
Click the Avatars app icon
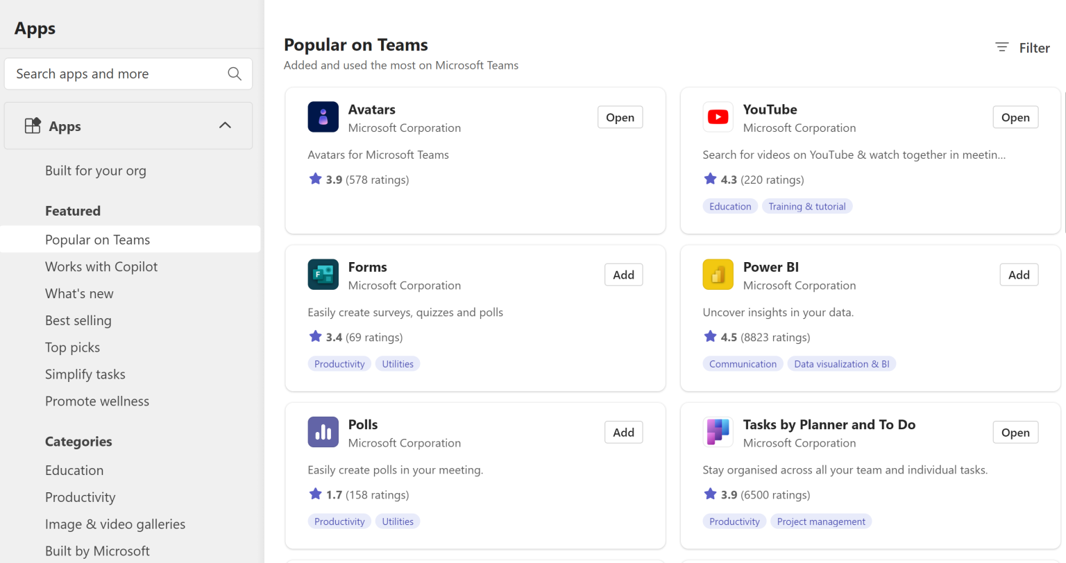point(322,116)
